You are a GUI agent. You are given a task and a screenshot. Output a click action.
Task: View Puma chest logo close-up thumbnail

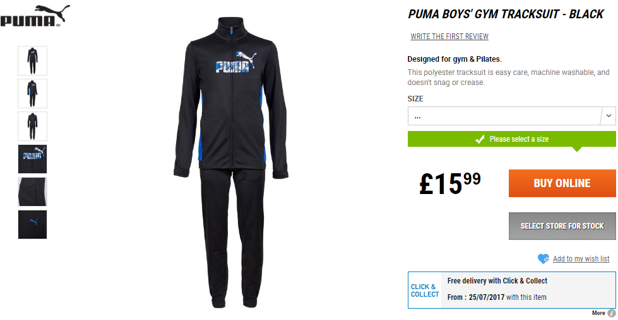pos(32,159)
